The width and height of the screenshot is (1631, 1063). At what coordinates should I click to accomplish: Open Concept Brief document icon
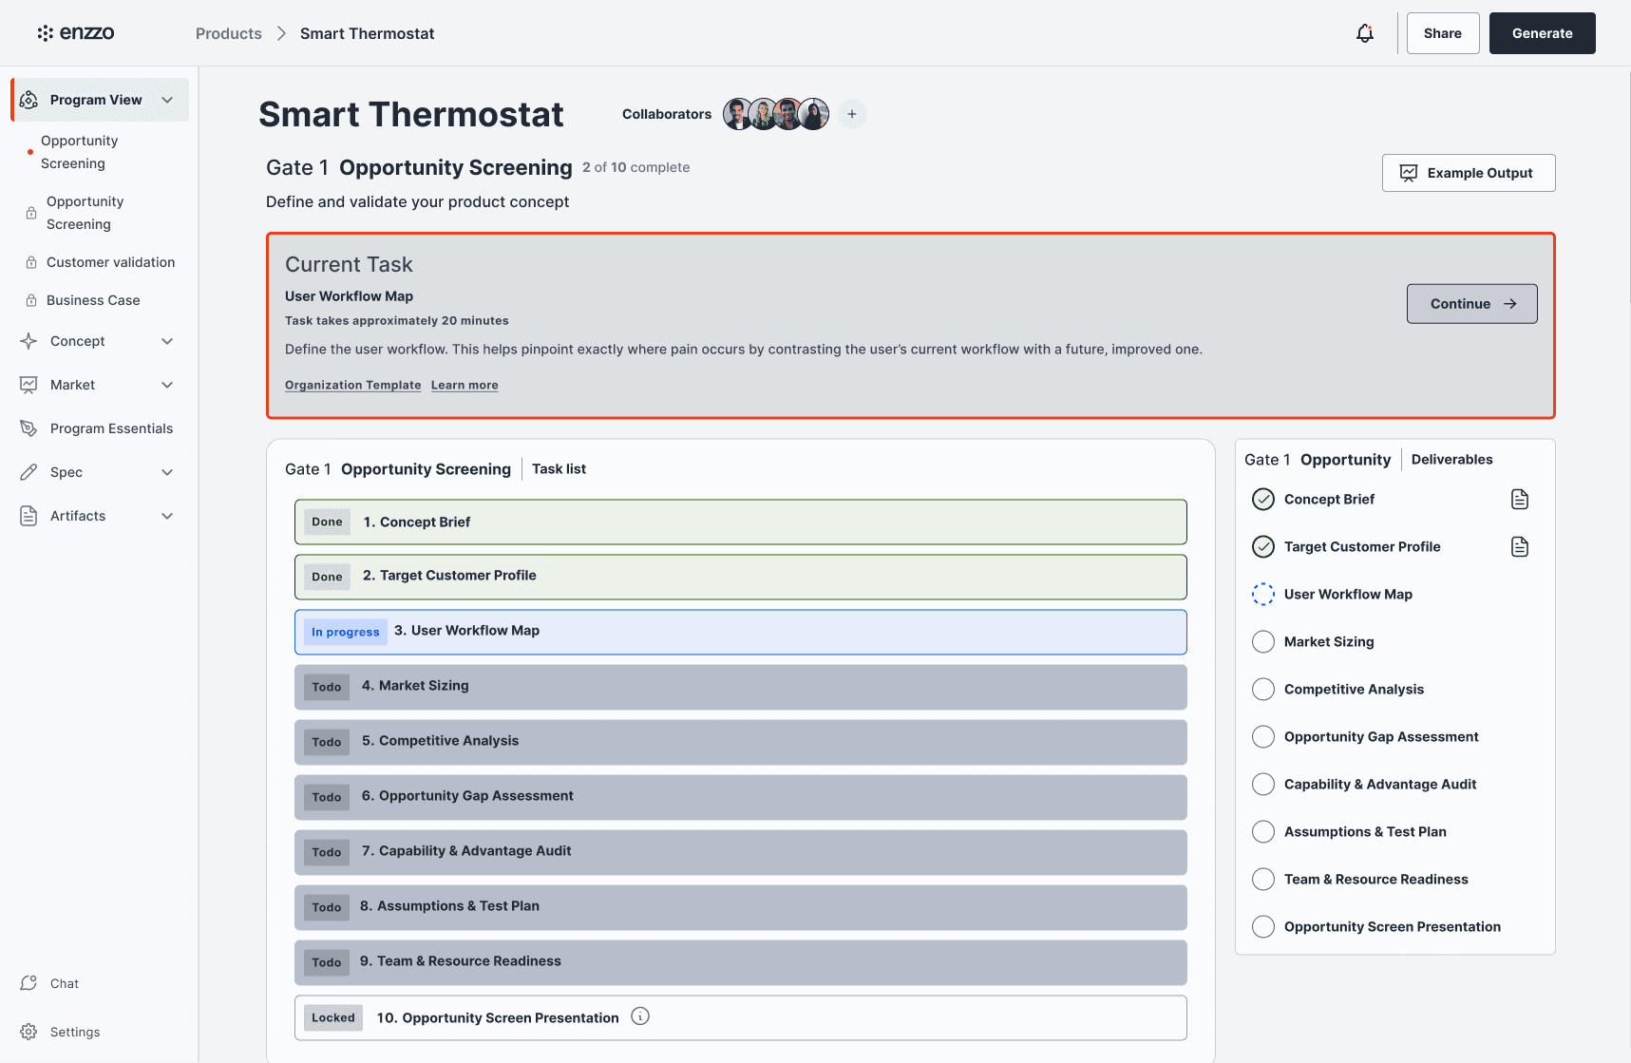pos(1520,500)
